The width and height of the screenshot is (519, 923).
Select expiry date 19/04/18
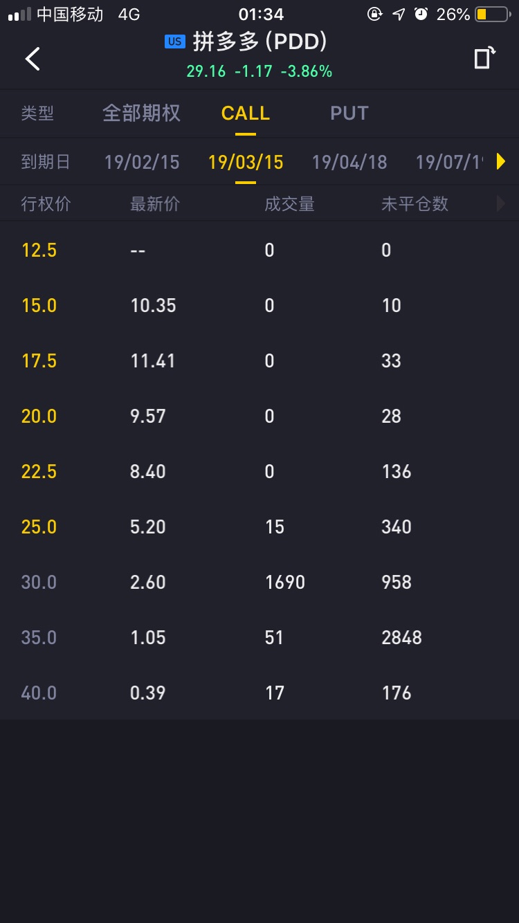tap(349, 162)
